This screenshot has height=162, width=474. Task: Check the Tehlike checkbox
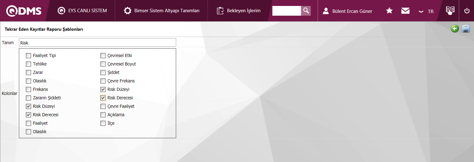pos(28,64)
